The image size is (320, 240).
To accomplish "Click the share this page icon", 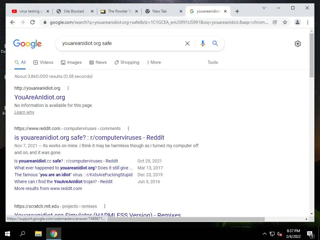I will click(275, 22).
